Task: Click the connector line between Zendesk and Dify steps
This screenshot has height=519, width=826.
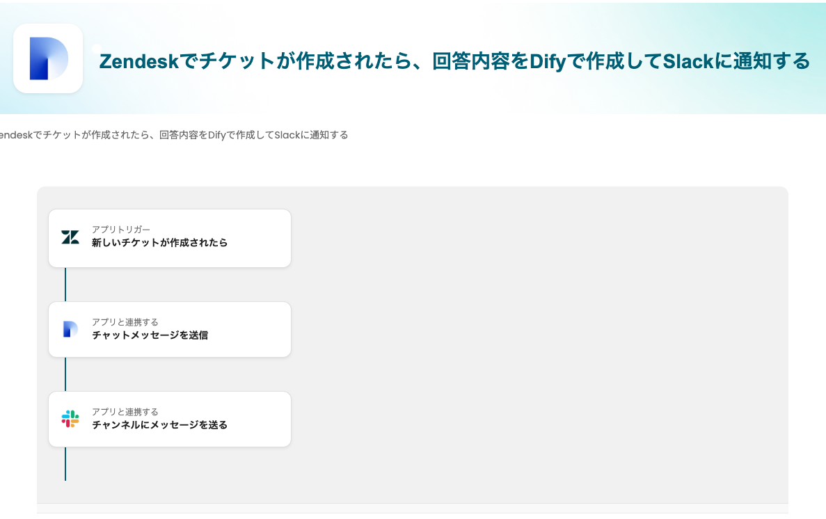Action: click(65, 284)
